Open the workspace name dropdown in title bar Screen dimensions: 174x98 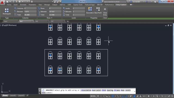[x=52, y=2]
